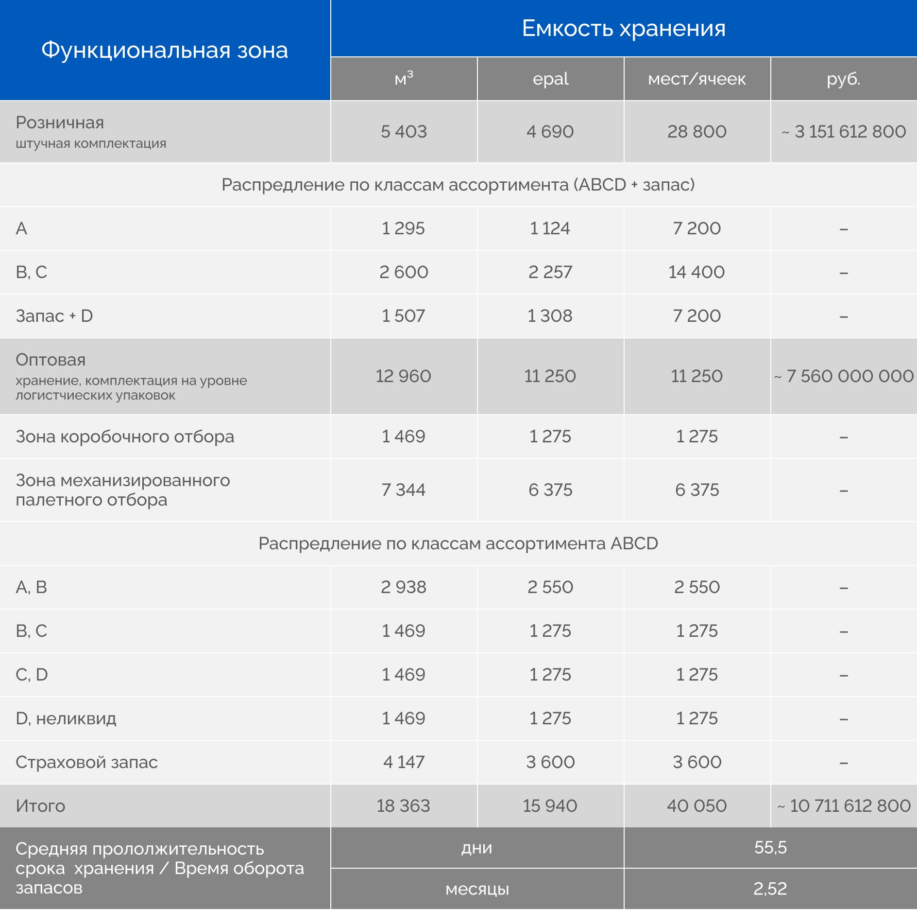Click the 'руб.' column header
The width and height of the screenshot is (917, 910).
point(844,79)
